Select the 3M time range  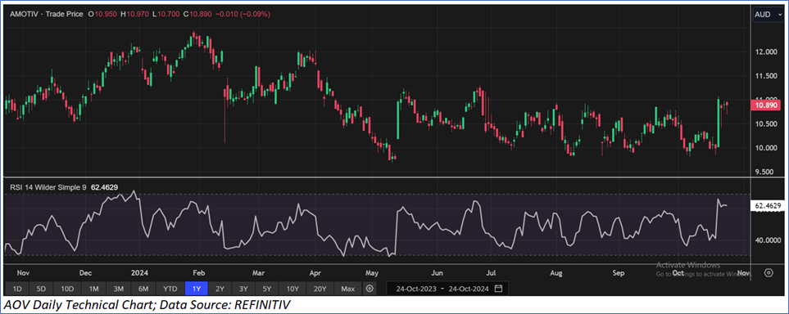(x=119, y=289)
